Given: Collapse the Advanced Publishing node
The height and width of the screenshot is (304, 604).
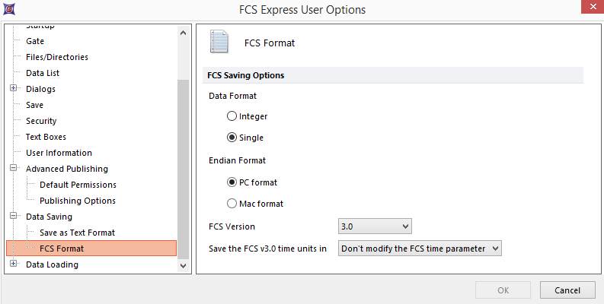Looking at the screenshot, I should [14, 169].
